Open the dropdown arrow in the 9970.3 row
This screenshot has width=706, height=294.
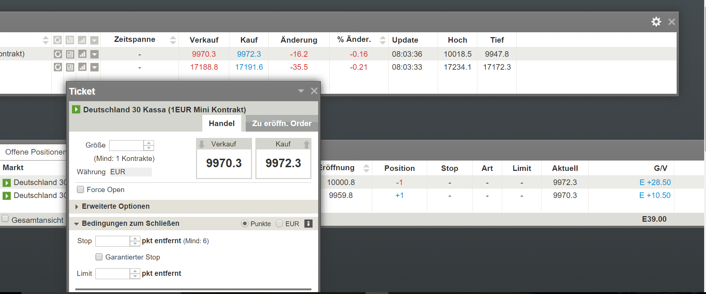click(95, 54)
